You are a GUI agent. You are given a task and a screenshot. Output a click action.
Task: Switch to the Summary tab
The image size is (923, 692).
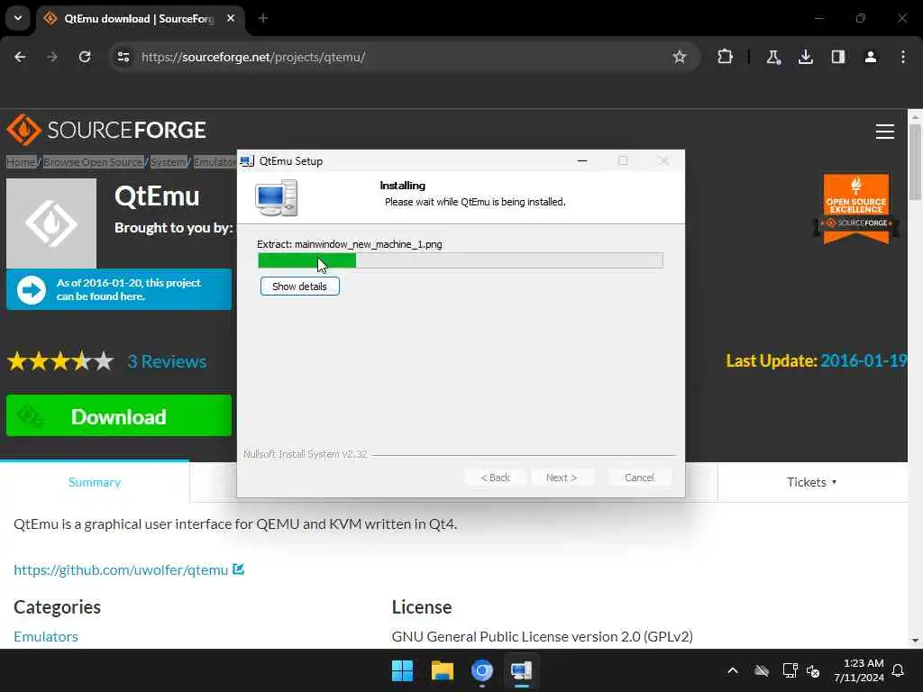pyautogui.click(x=94, y=482)
